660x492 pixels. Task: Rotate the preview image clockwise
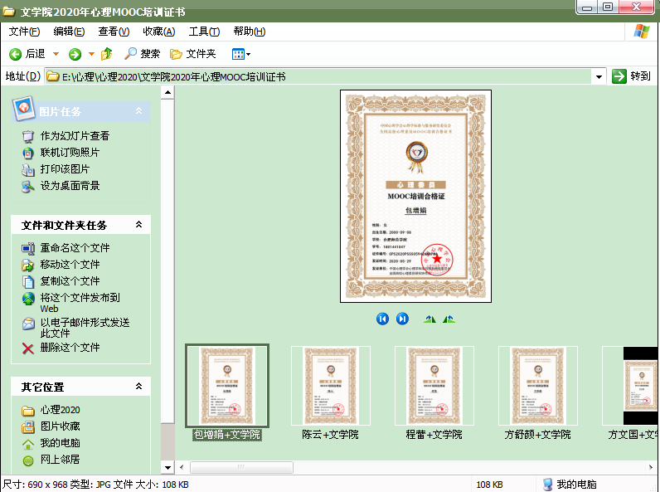pyautogui.click(x=429, y=319)
